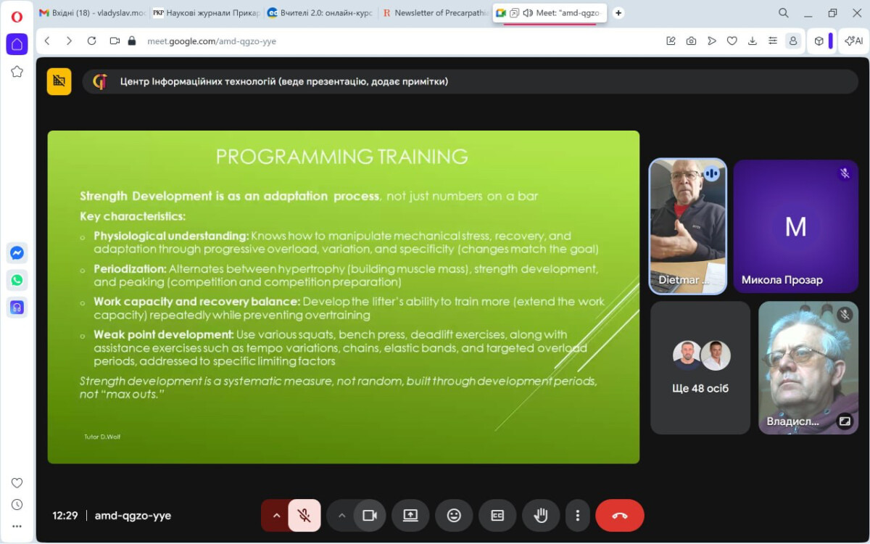Image resolution: width=870 pixels, height=544 pixels.
Task: Switch to Newsletter of Precarpathian tab
Action: (x=435, y=12)
